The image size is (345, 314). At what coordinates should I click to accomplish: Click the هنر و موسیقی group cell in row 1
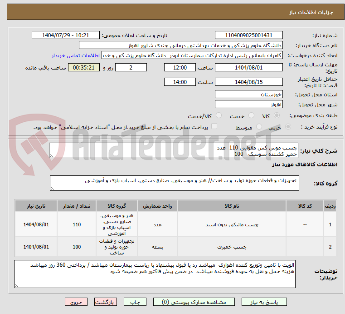point(117,224)
